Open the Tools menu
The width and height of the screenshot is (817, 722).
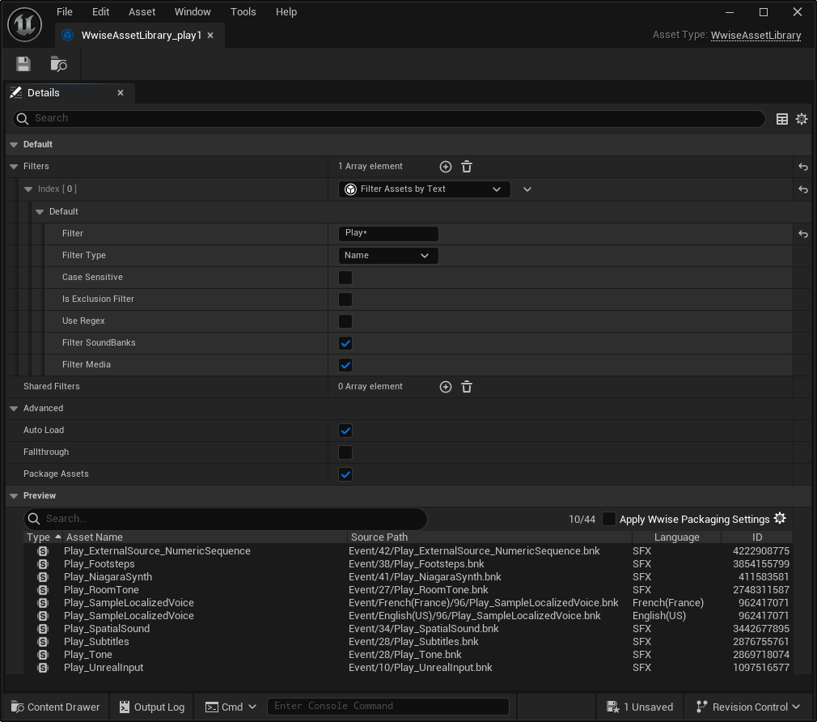click(x=243, y=12)
